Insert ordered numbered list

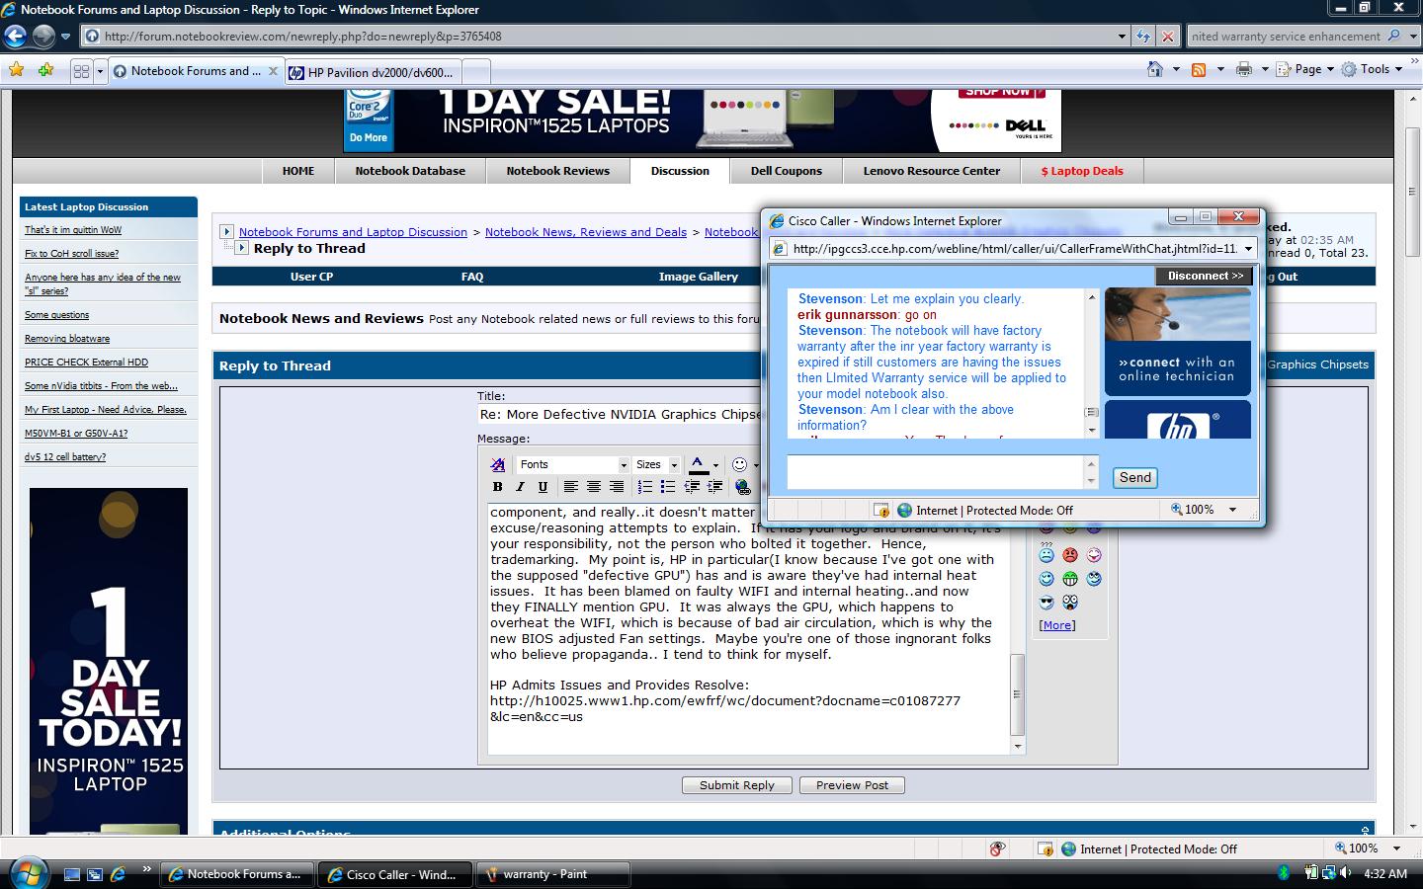644,487
